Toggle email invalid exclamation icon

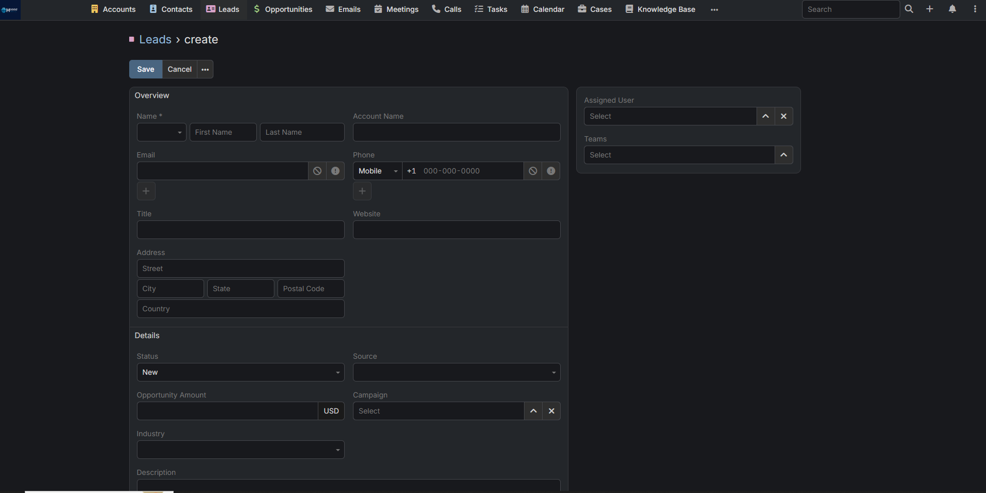335,171
